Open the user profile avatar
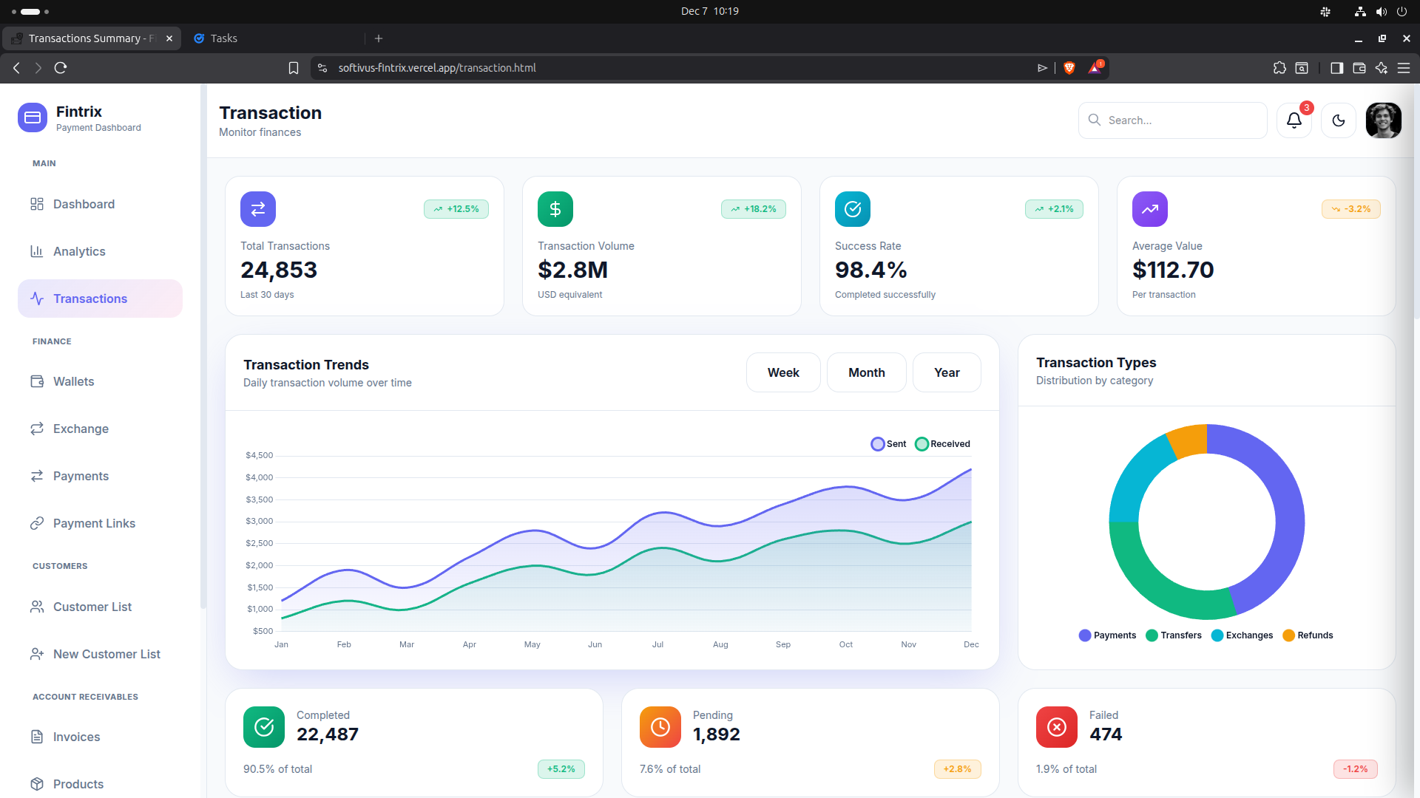 tap(1383, 120)
